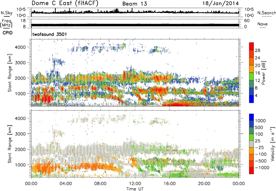Click the 'N.Sky' legend label

click(x=7, y=13)
